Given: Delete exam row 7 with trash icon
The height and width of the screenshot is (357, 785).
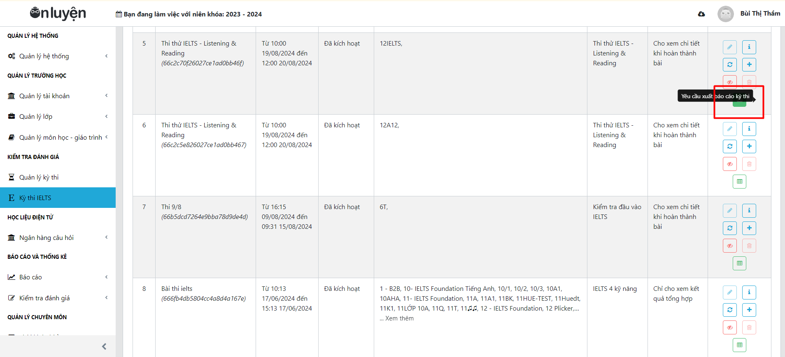Looking at the screenshot, I should (749, 246).
